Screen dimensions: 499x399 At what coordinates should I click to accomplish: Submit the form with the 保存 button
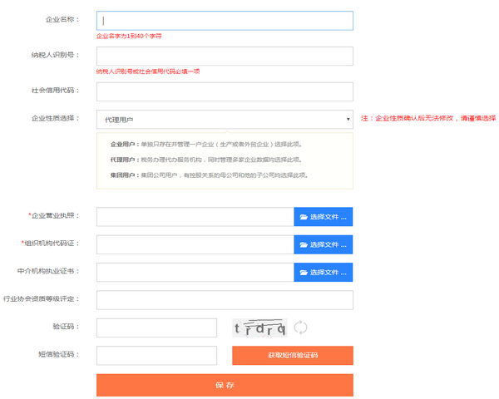[x=225, y=385]
